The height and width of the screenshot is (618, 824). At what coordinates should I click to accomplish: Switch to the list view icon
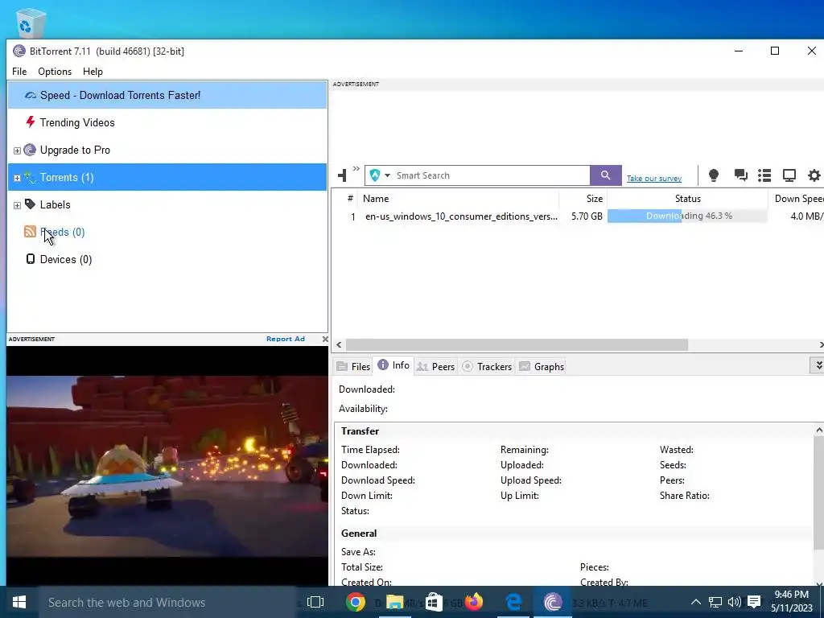pos(764,175)
